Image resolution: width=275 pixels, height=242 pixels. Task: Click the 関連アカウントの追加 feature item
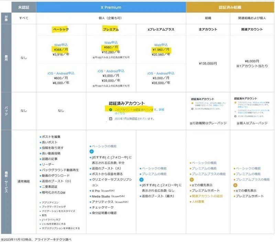click(207, 196)
